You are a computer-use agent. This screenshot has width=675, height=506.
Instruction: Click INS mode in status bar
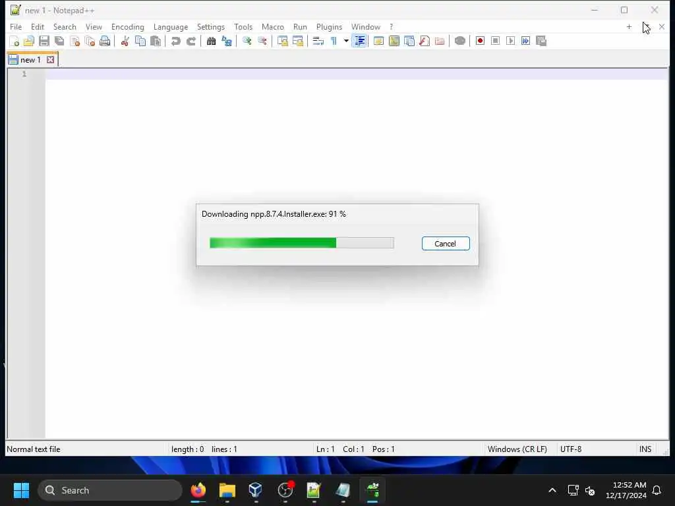pos(645,449)
